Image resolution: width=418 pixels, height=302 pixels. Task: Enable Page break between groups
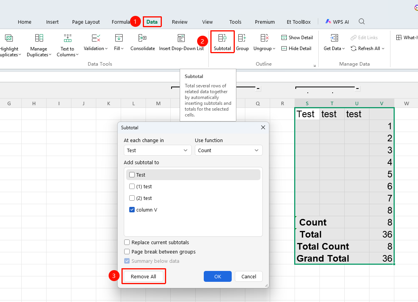point(127,252)
